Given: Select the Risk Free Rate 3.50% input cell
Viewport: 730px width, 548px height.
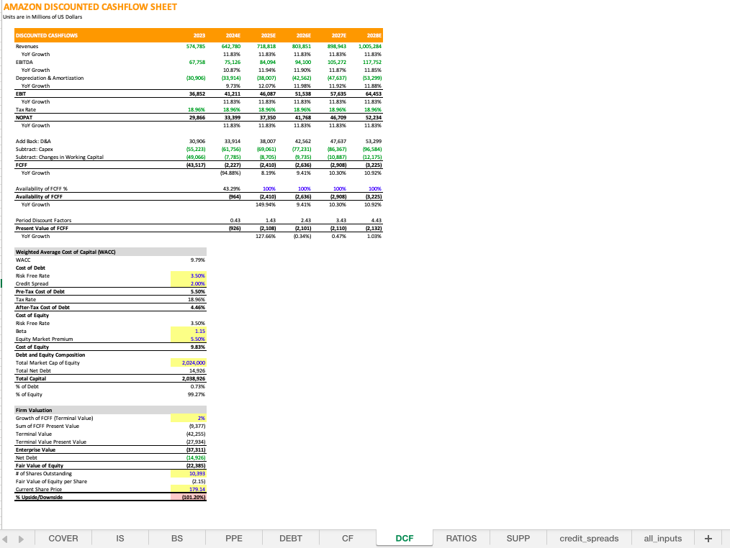Looking at the screenshot, I should 189,276.
